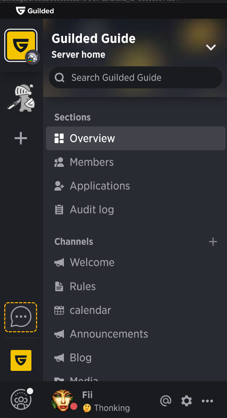Click the Search Guilded Guide field
227x418 pixels.
(136, 78)
